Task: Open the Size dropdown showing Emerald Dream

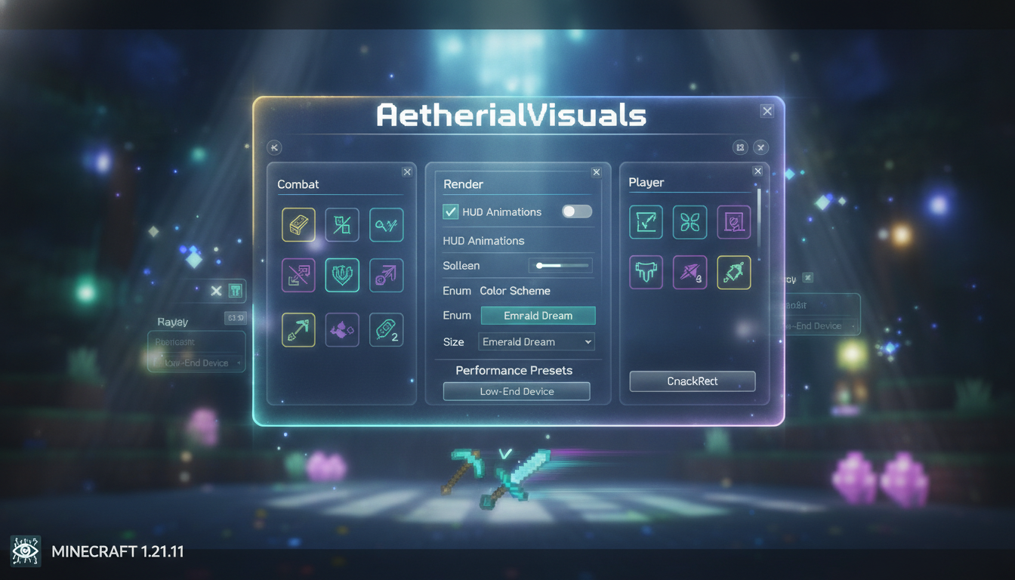Action: (x=537, y=342)
